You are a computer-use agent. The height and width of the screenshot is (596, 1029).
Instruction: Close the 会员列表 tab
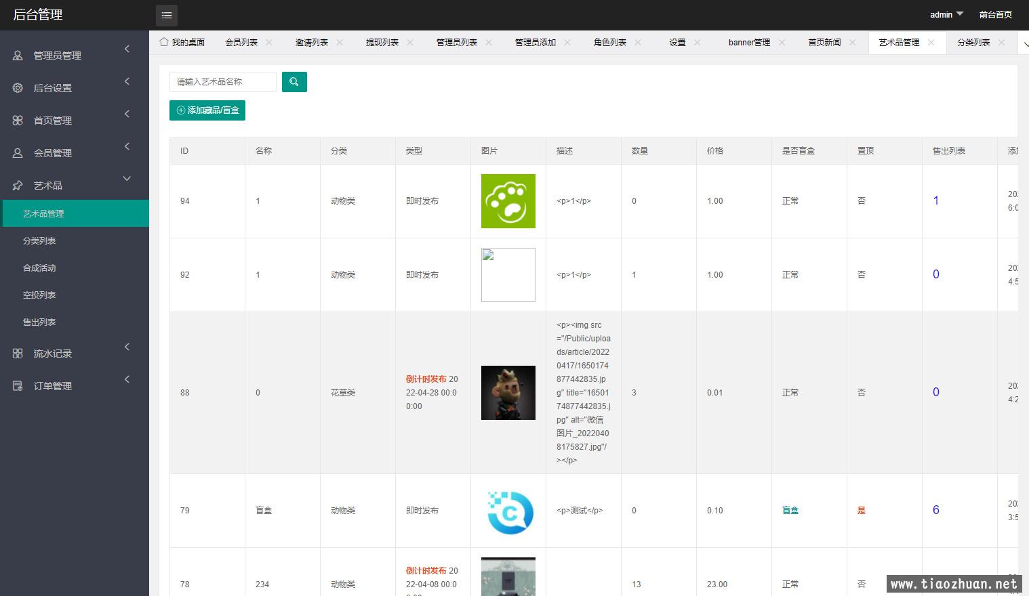point(269,42)
